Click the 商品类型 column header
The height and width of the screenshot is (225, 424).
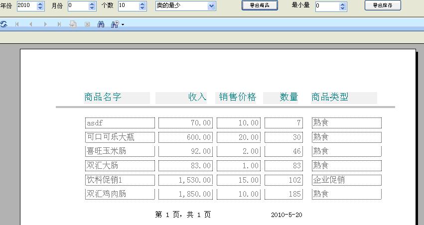click(344, 98)
